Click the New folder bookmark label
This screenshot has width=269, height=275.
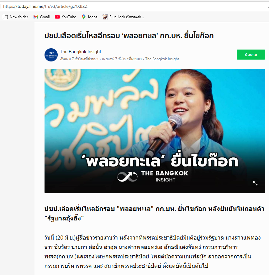(19, 17)
